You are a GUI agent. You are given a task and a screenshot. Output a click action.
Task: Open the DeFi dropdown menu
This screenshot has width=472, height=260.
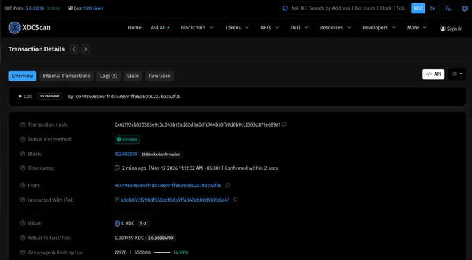[x=300, y=27]
